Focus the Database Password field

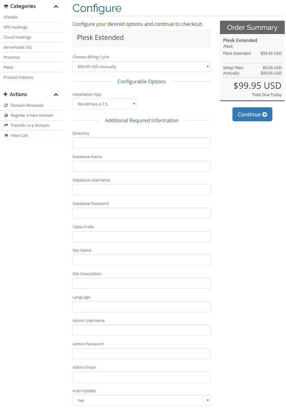(141, 213)
